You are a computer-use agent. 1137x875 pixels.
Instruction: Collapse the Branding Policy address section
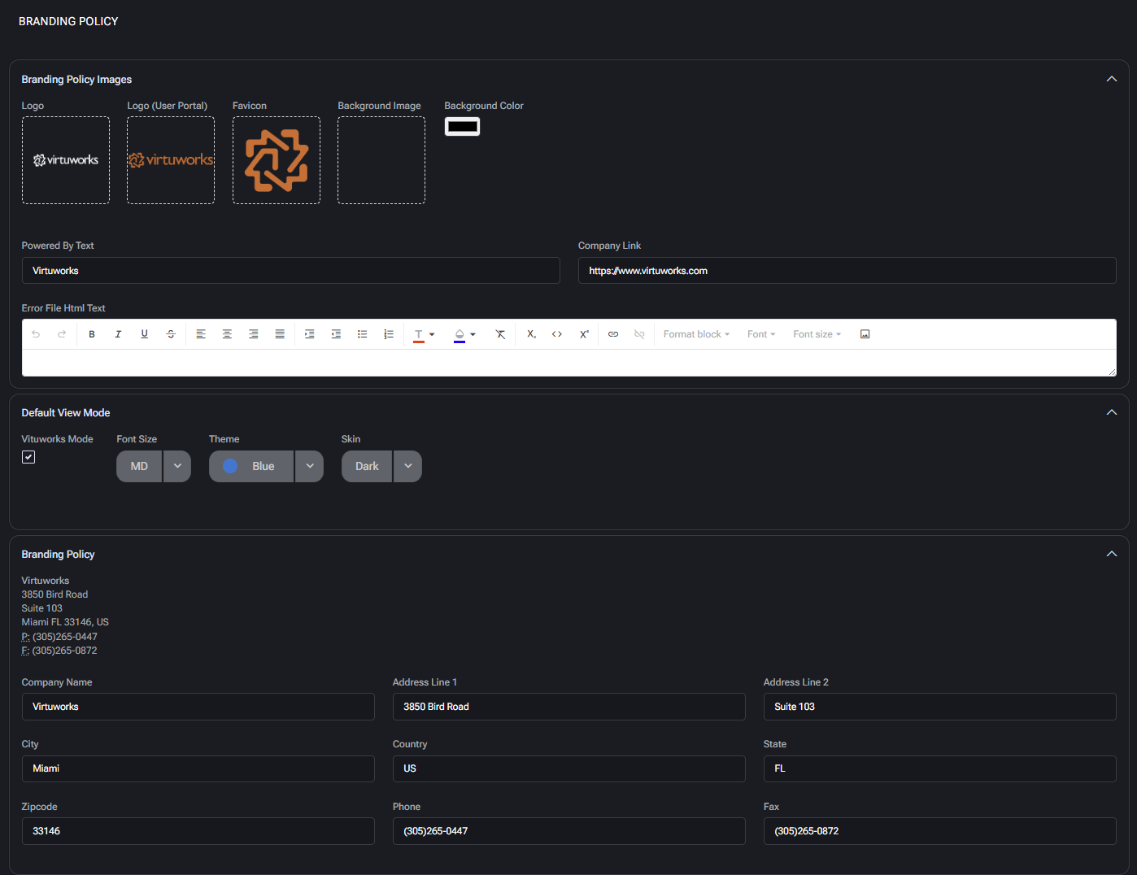coord(1112,554)
